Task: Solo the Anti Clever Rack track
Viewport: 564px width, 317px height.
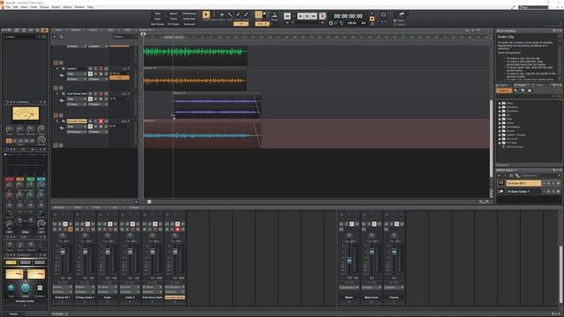Action: 95,93
